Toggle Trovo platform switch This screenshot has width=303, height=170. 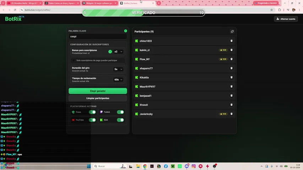pos(92,112)
